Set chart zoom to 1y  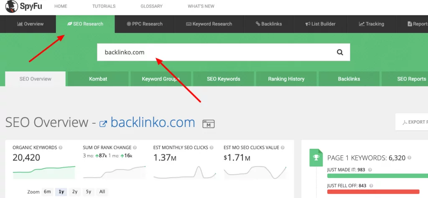pyautogui.click(x=61, y=192)
